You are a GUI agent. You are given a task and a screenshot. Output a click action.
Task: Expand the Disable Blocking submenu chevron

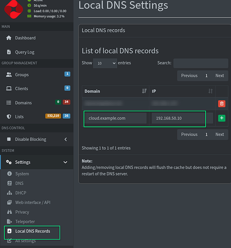tap(66, 139)
